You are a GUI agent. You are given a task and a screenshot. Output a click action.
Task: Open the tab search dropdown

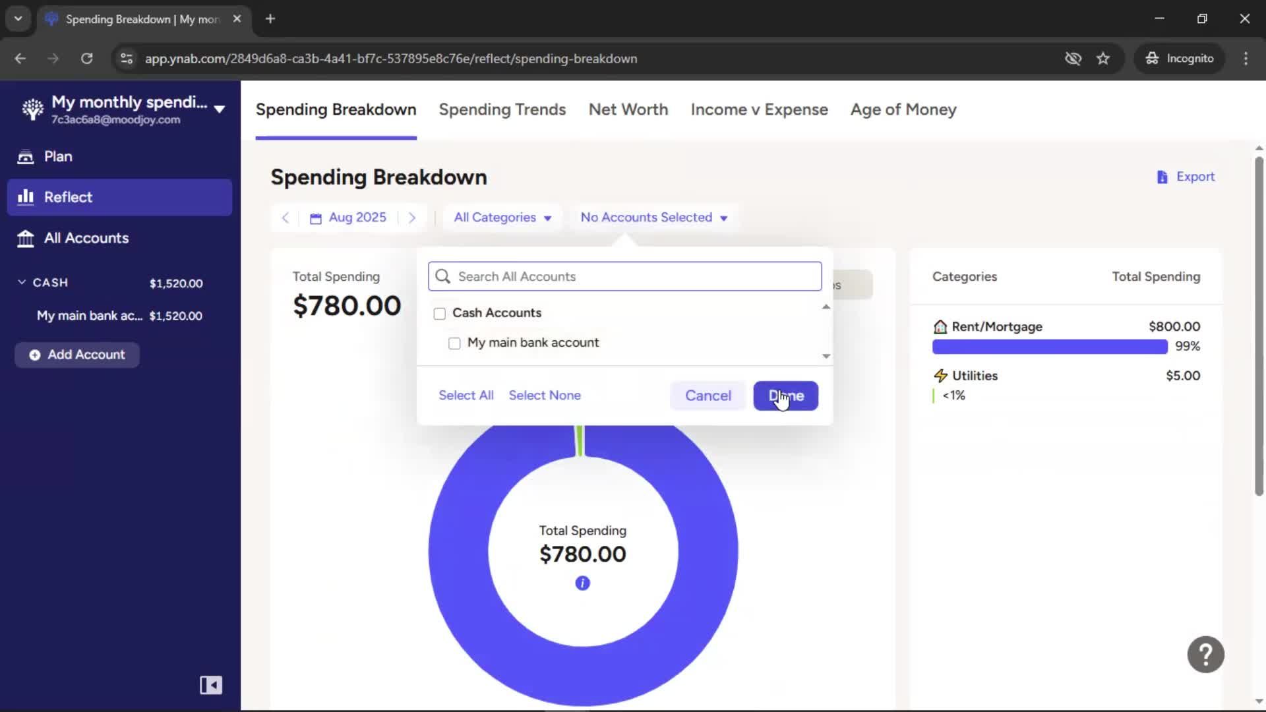(x=18, y=18)
